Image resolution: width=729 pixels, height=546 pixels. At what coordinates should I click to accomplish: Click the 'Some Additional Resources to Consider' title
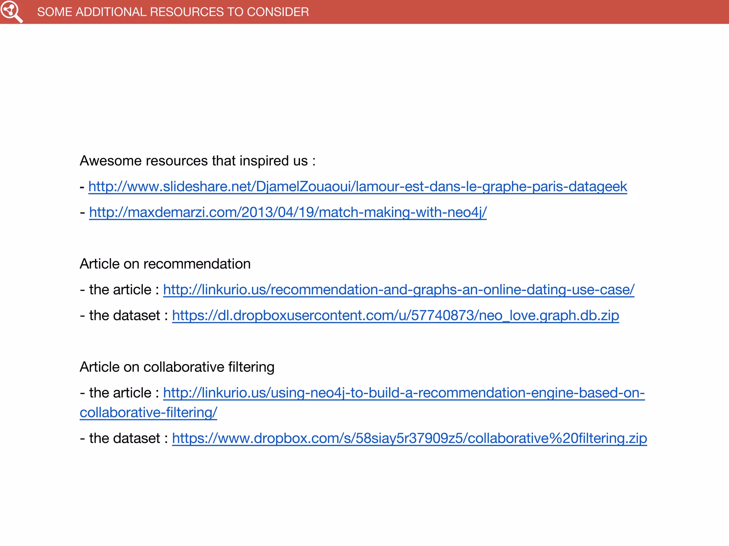(173, 12)
